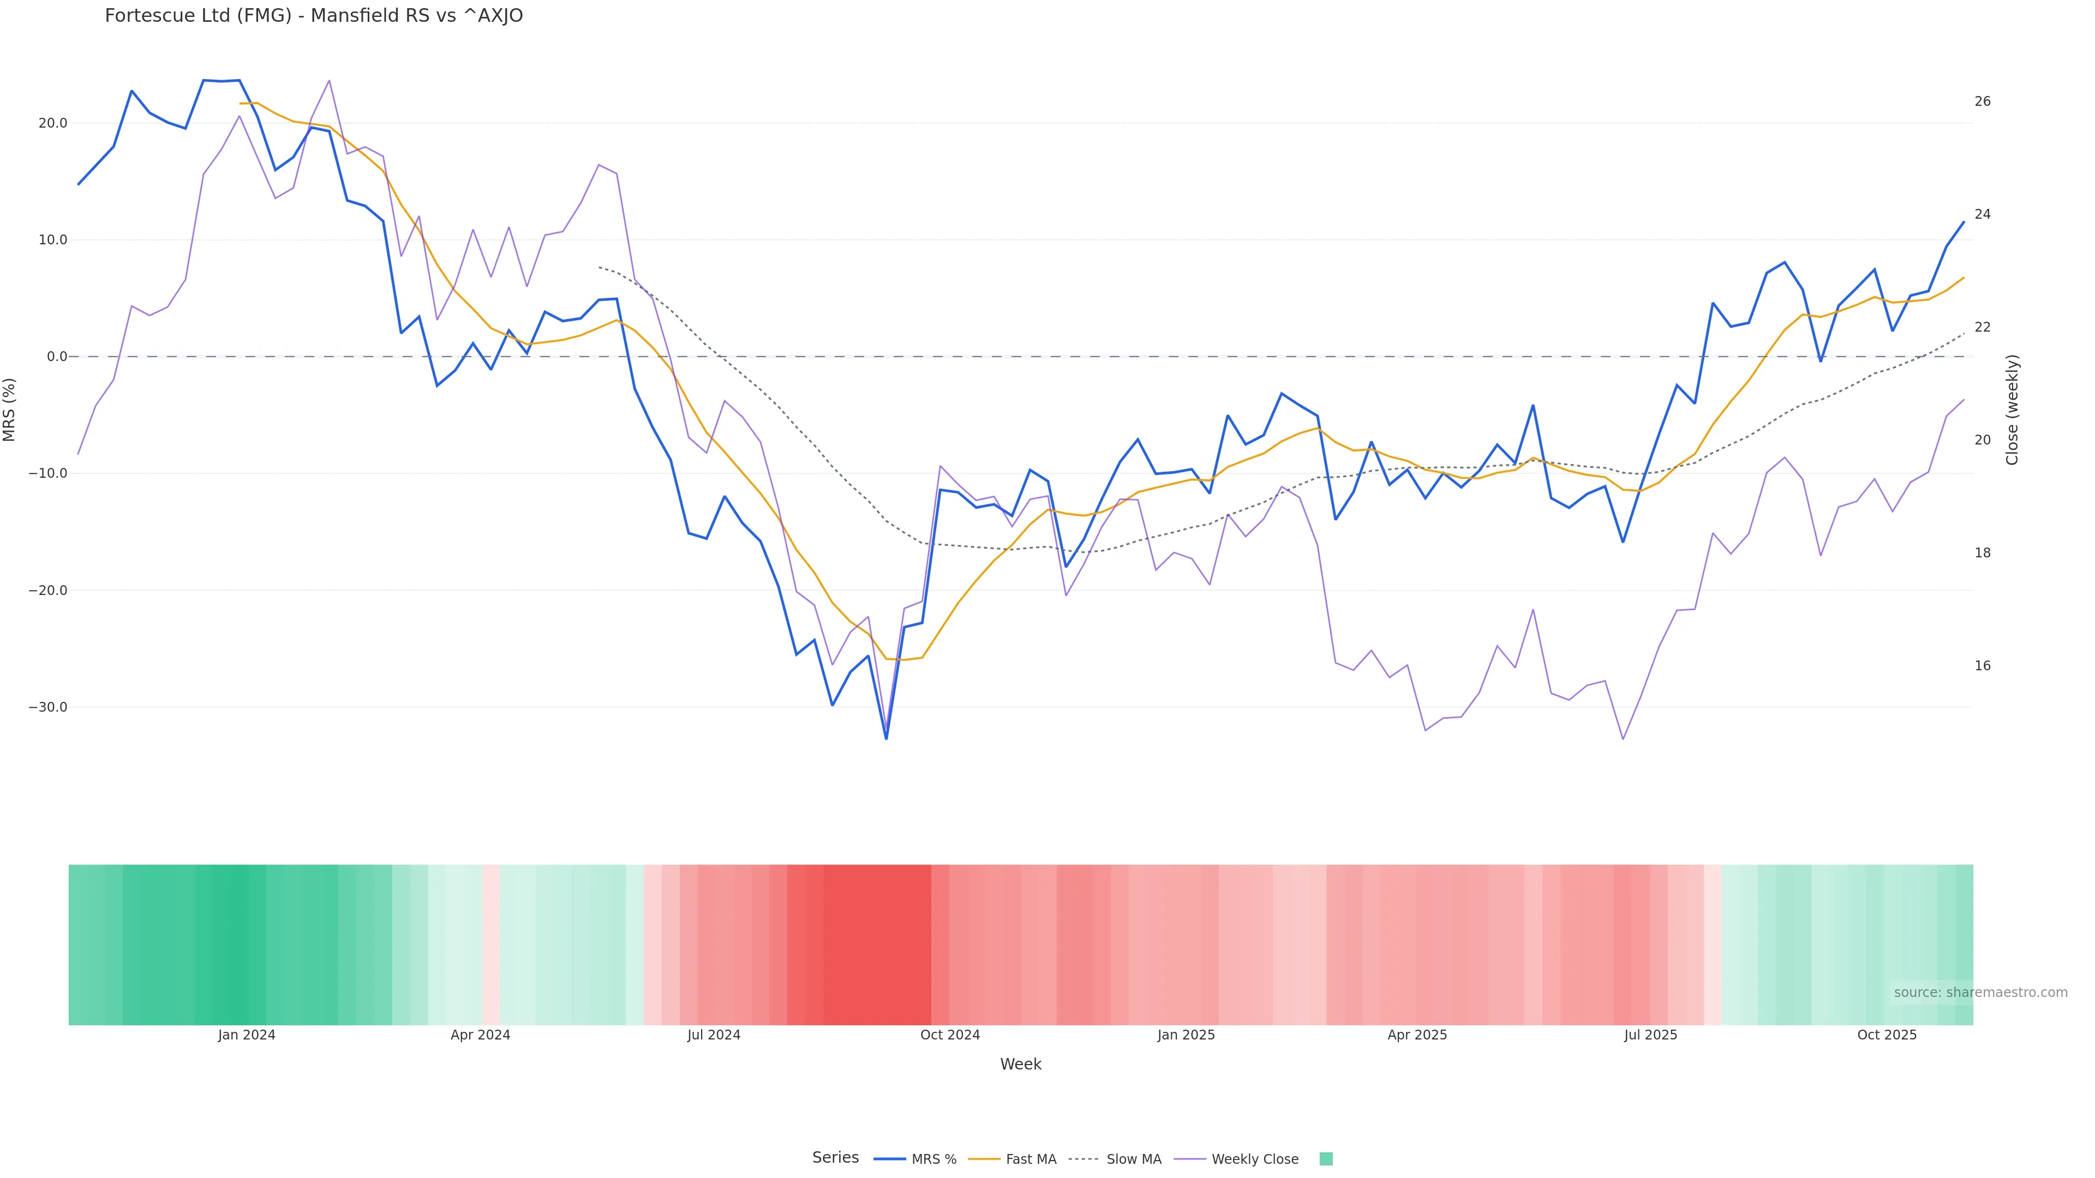Image resolution: width=2095 pixels, height=1178 pixels.
Task: Click the 20.0 tick on the MRS axis
Action: [53, 124]
